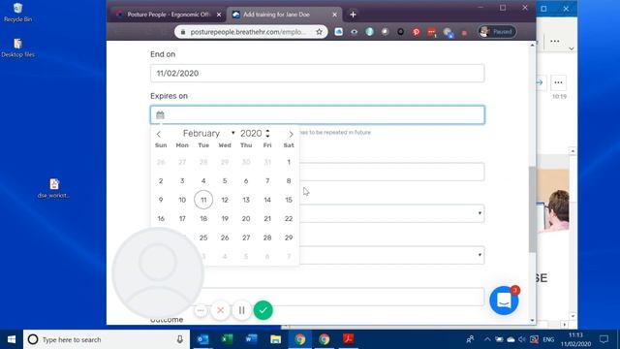The image size is (620, 349).
Task: Click the browser address bar URL
Action: pyautogui.click(x=248, y=32)
